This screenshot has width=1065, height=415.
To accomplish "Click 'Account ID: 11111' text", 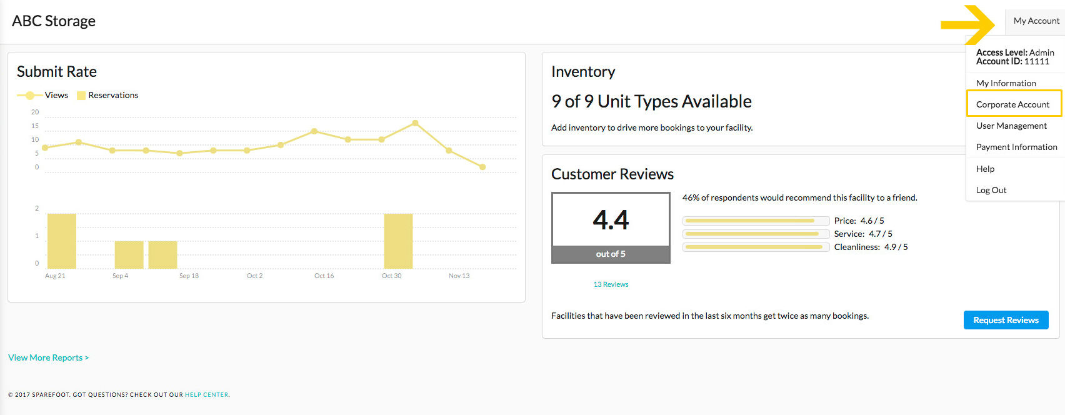I will 1012,61.
